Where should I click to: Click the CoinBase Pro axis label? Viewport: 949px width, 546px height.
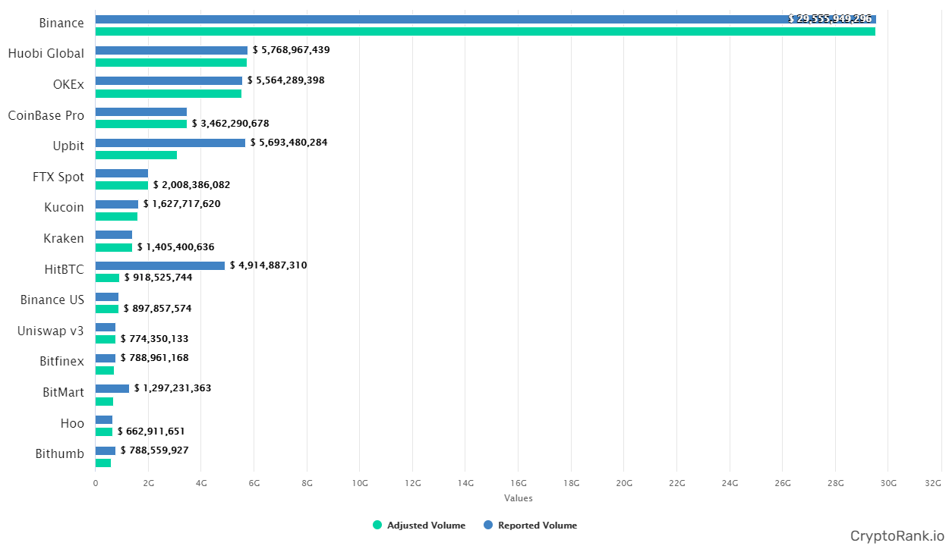click(46, 115)
